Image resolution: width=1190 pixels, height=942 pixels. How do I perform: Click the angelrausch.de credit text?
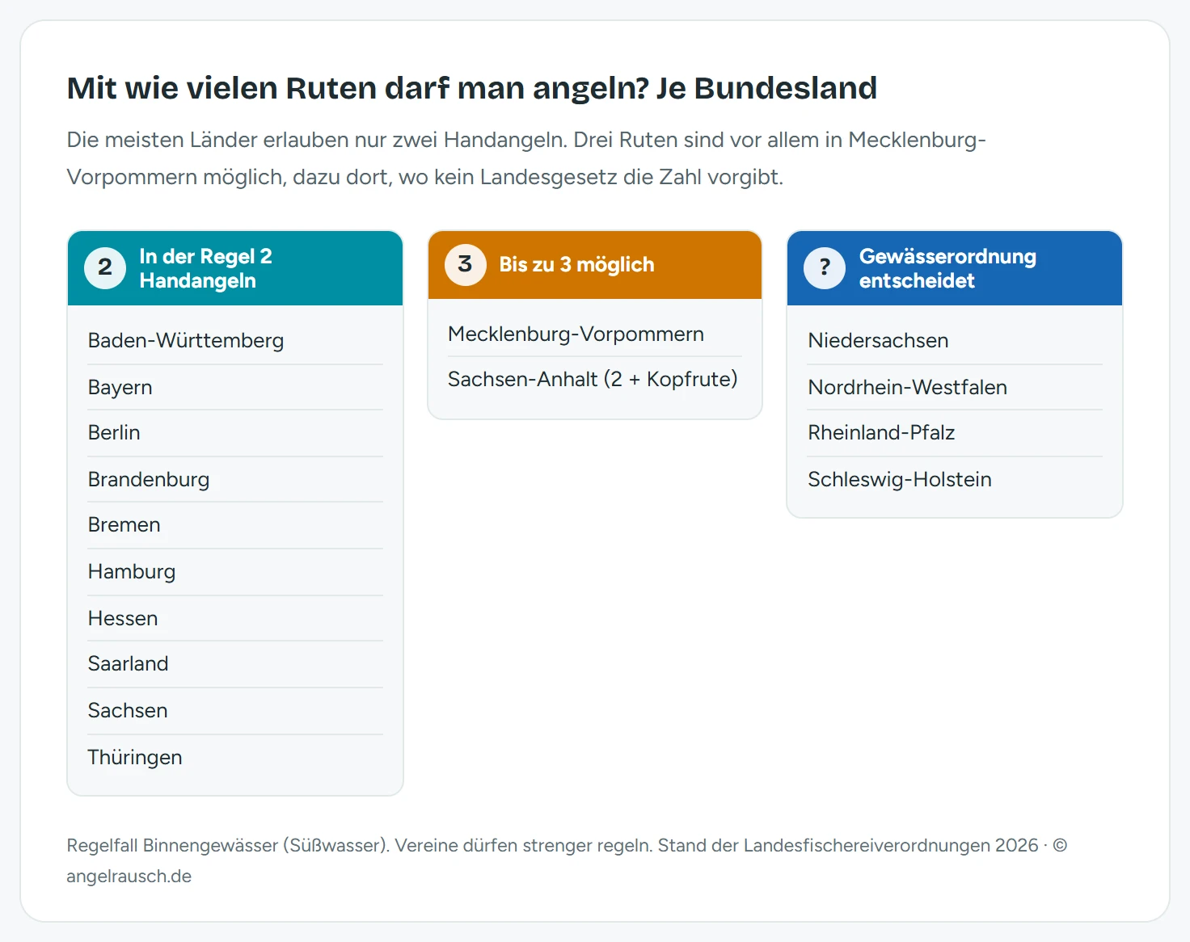pyautogui.click(x=129, y=877)
